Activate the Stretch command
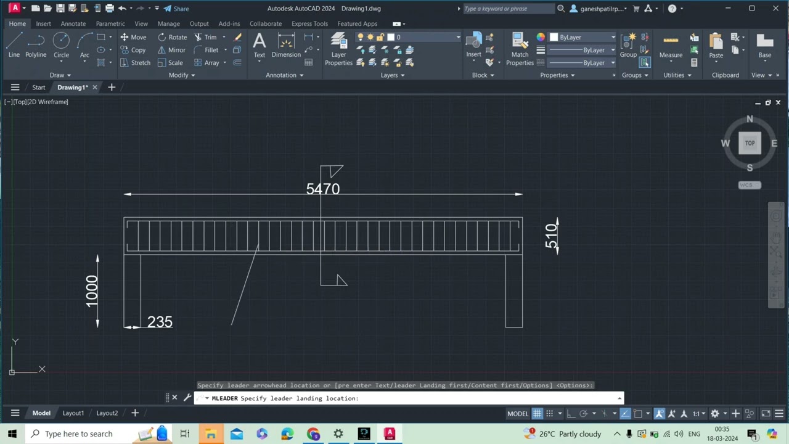This screenshot has height=444, width=789. [135, 63]
